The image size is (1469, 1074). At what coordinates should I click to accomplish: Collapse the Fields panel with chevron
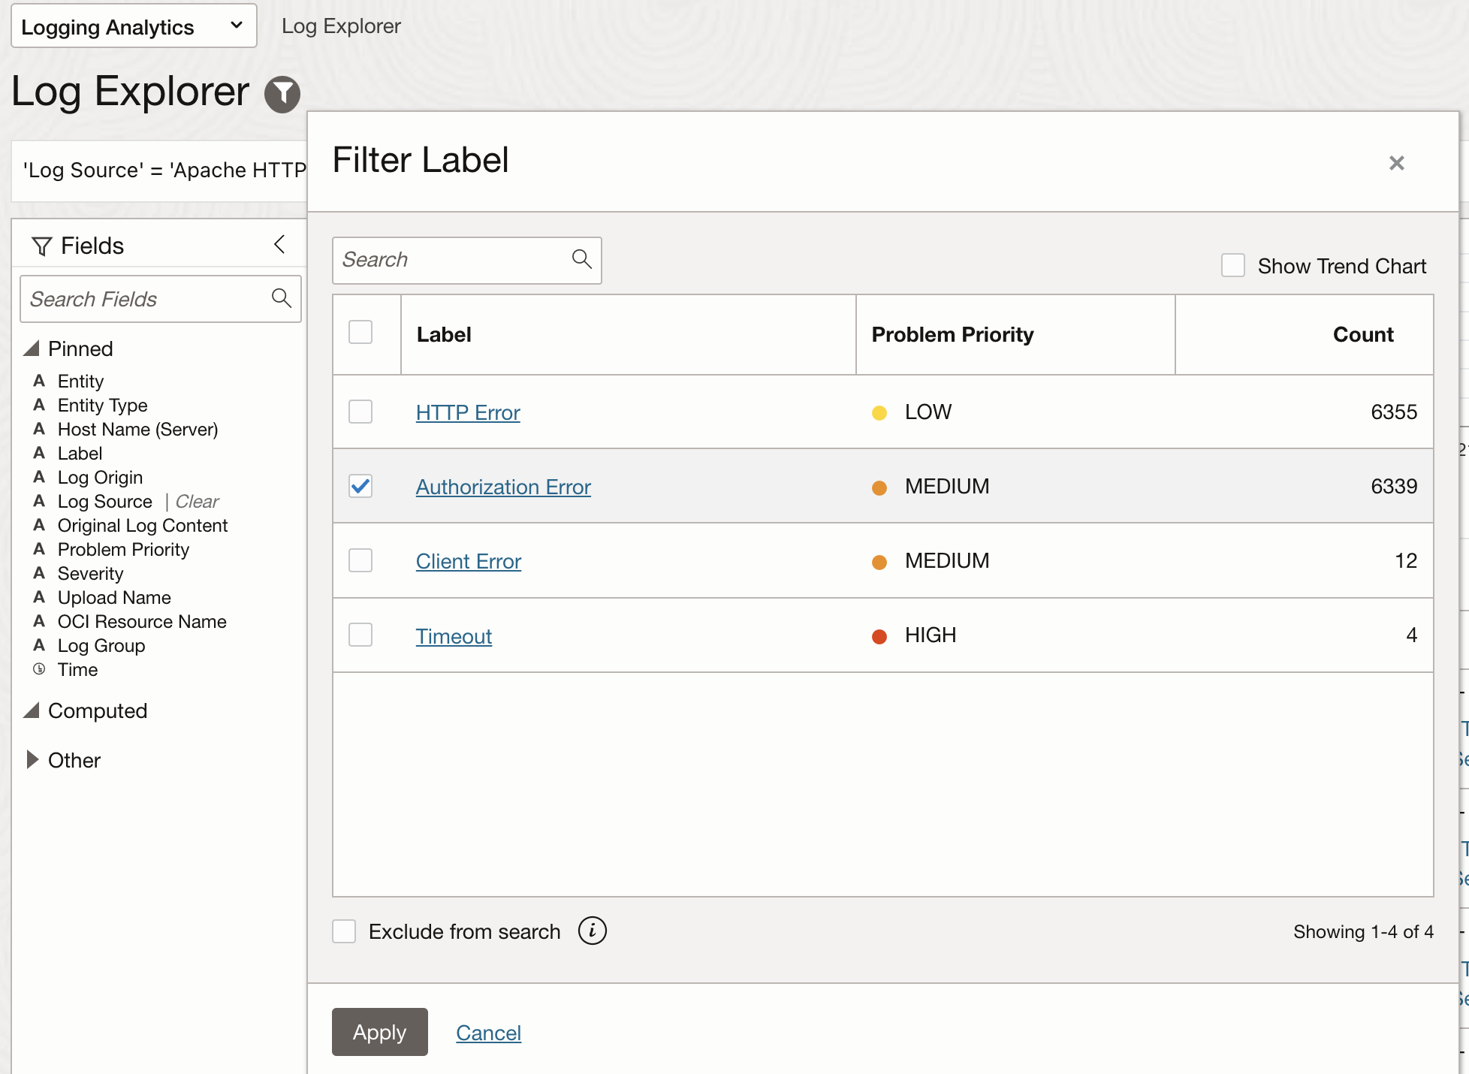(279, 244)
